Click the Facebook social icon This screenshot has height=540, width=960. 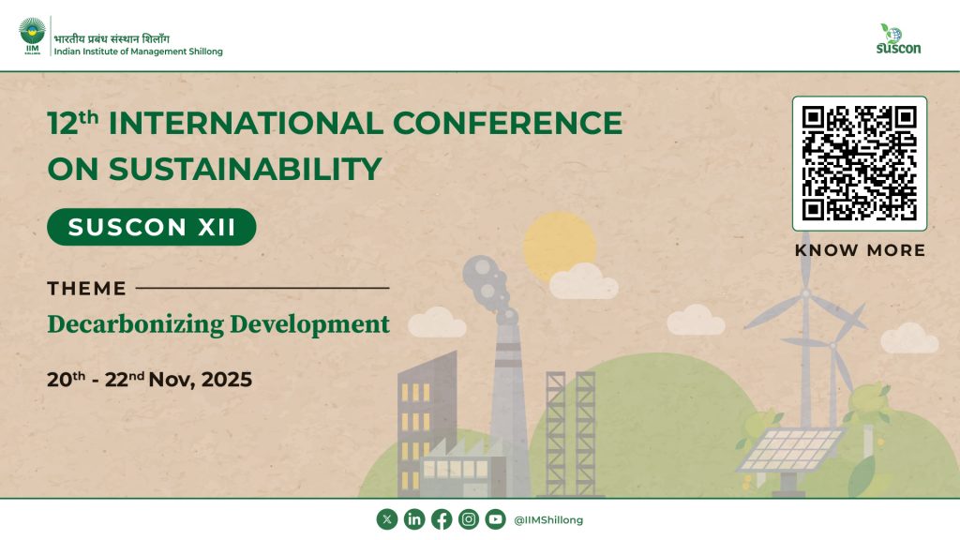[x=442, y=519]
